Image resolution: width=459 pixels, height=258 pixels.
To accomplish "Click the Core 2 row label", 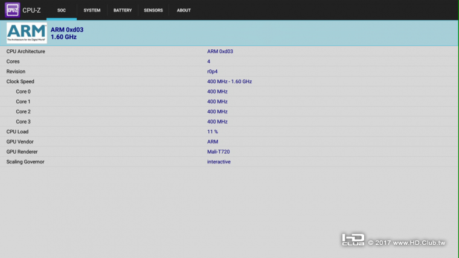I will point(23,112).
